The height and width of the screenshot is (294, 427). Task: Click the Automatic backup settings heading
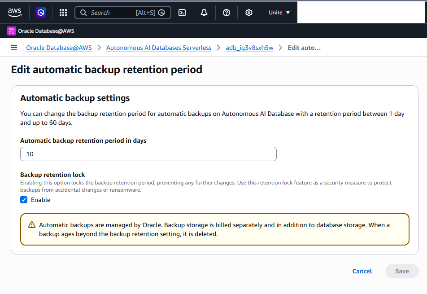(x=75, y=98)
